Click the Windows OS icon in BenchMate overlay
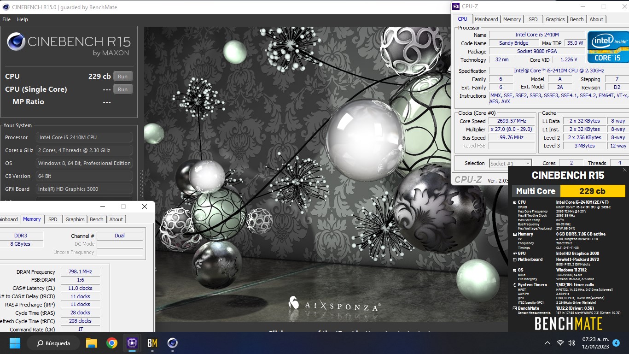Viewport: 629px width, 354px height. click(x=515, y=270)
